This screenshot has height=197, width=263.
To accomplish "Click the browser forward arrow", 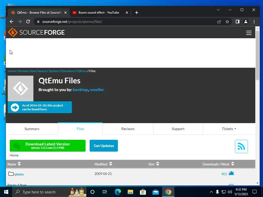I will pos(20,22).
